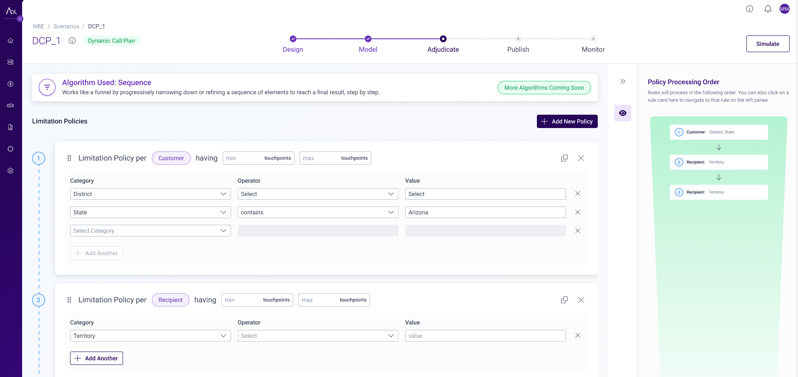Open sidebar Settings gear icon
This screenshot has width=798, height=377.
click(10, 171)
